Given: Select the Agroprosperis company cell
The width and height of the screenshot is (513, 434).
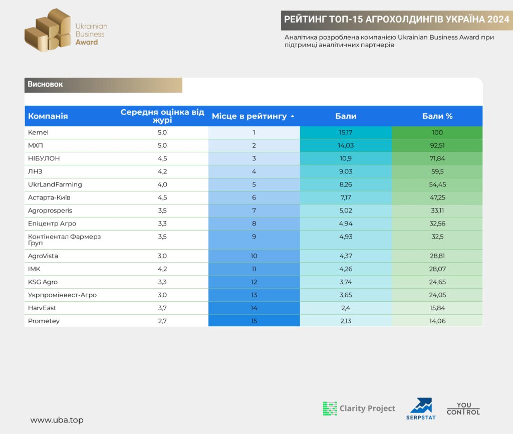Looking at the screenshot, I should coord(71,210).
